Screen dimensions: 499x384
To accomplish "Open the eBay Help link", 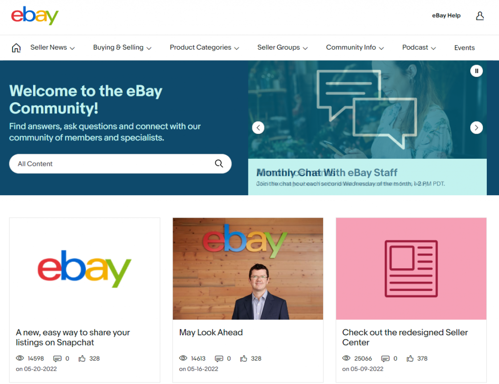I will (x=446, y=16).
